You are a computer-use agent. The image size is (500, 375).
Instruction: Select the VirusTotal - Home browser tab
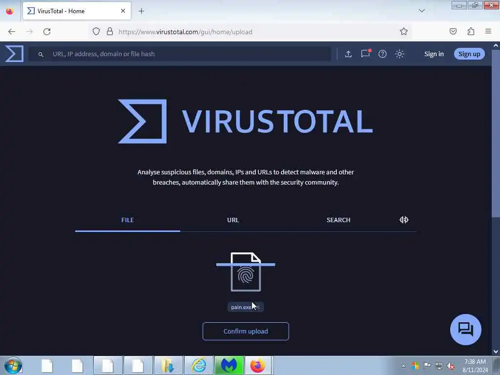tap(77, 11)
